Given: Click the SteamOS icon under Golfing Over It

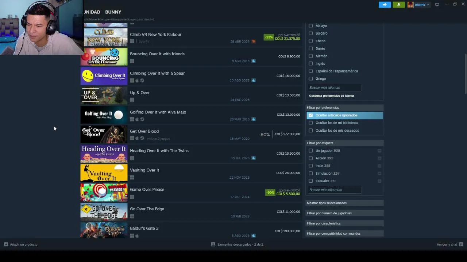Looking at the screenshot, I should pos(142,119).
